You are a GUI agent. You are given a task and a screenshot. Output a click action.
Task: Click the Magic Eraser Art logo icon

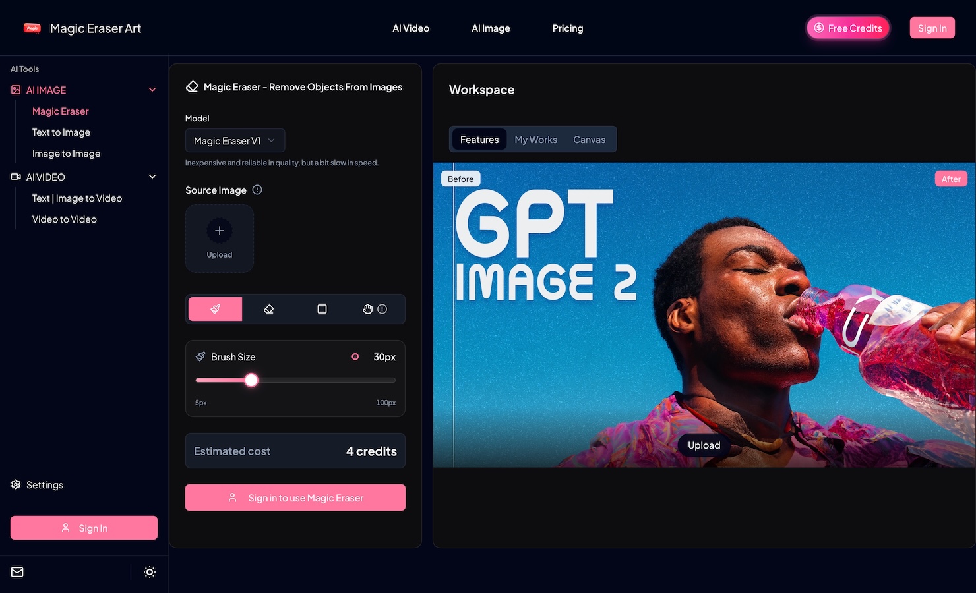tap(32, 28)
